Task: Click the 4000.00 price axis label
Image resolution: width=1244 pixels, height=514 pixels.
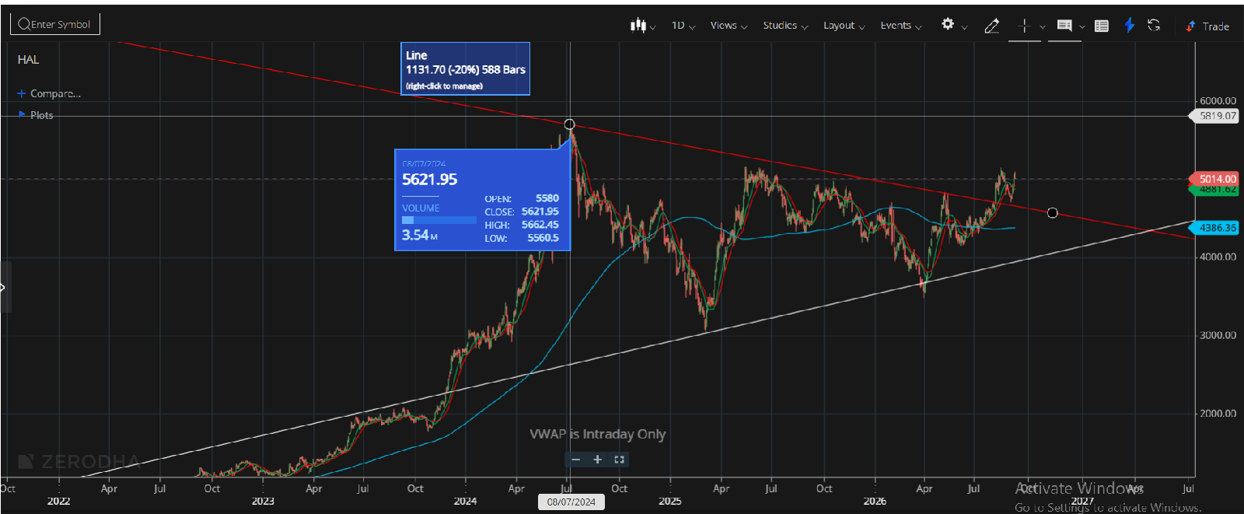Action: [1218, 257]
